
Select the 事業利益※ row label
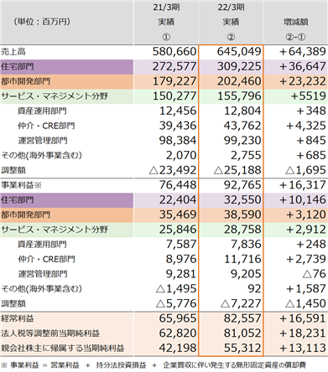pyautogui.click(x=21, y=185)
